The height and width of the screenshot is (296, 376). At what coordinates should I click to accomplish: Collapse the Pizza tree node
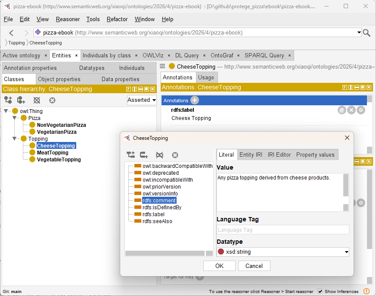click(14, 118)
